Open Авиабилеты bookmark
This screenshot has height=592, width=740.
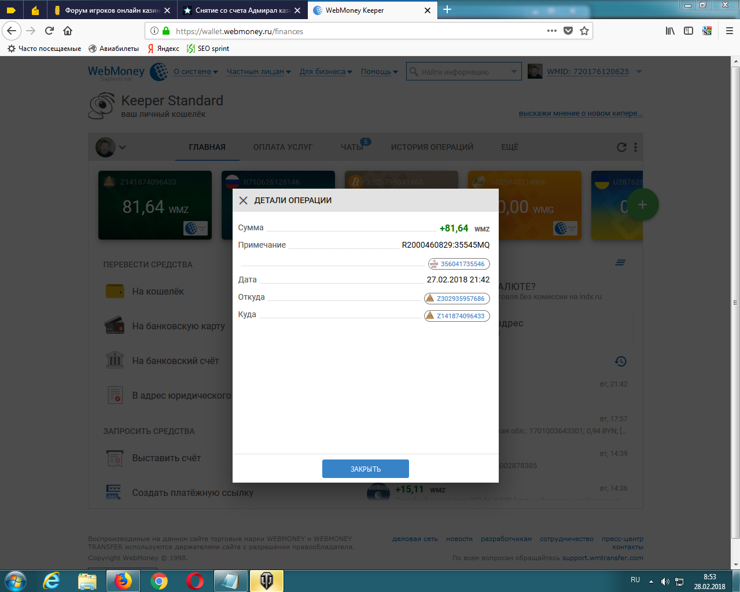(114, 49)
